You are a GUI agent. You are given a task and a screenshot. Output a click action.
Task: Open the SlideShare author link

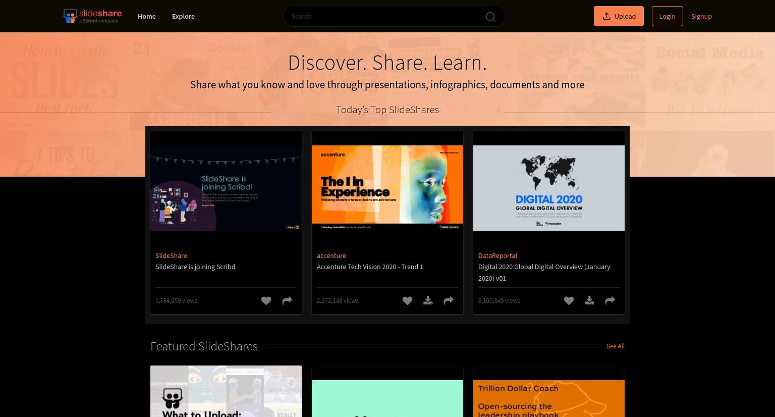(x=171, y=255)
